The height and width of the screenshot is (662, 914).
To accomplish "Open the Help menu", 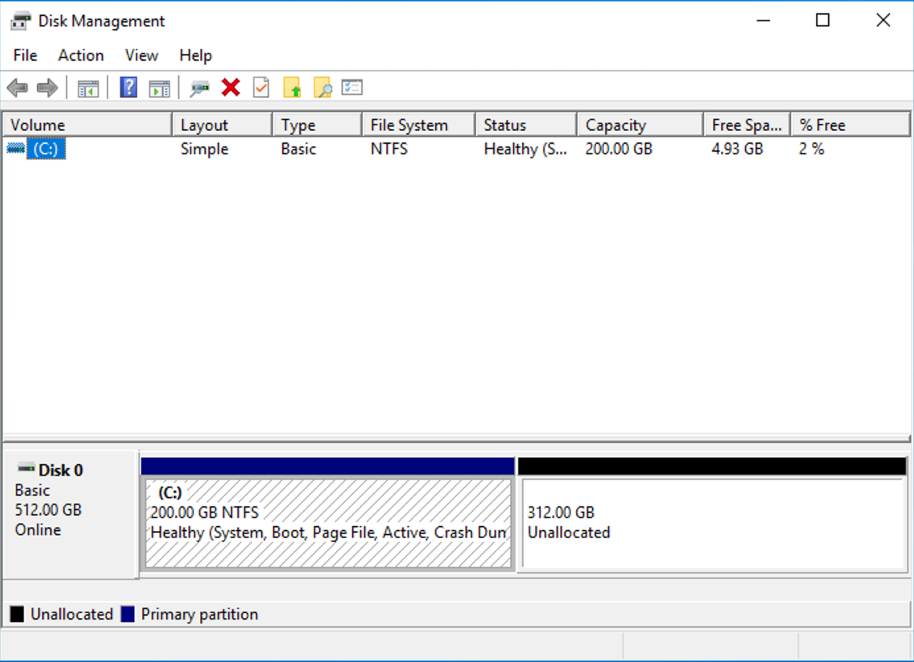I will 196,55.
